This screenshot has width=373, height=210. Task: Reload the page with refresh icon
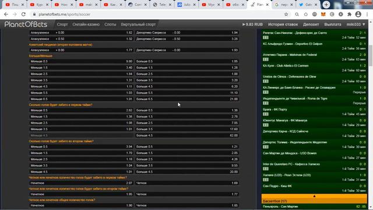23,14
